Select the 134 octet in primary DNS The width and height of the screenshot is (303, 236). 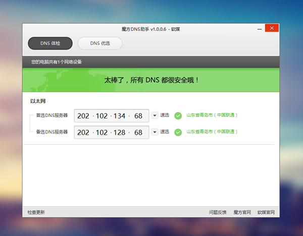click(119, 116)
